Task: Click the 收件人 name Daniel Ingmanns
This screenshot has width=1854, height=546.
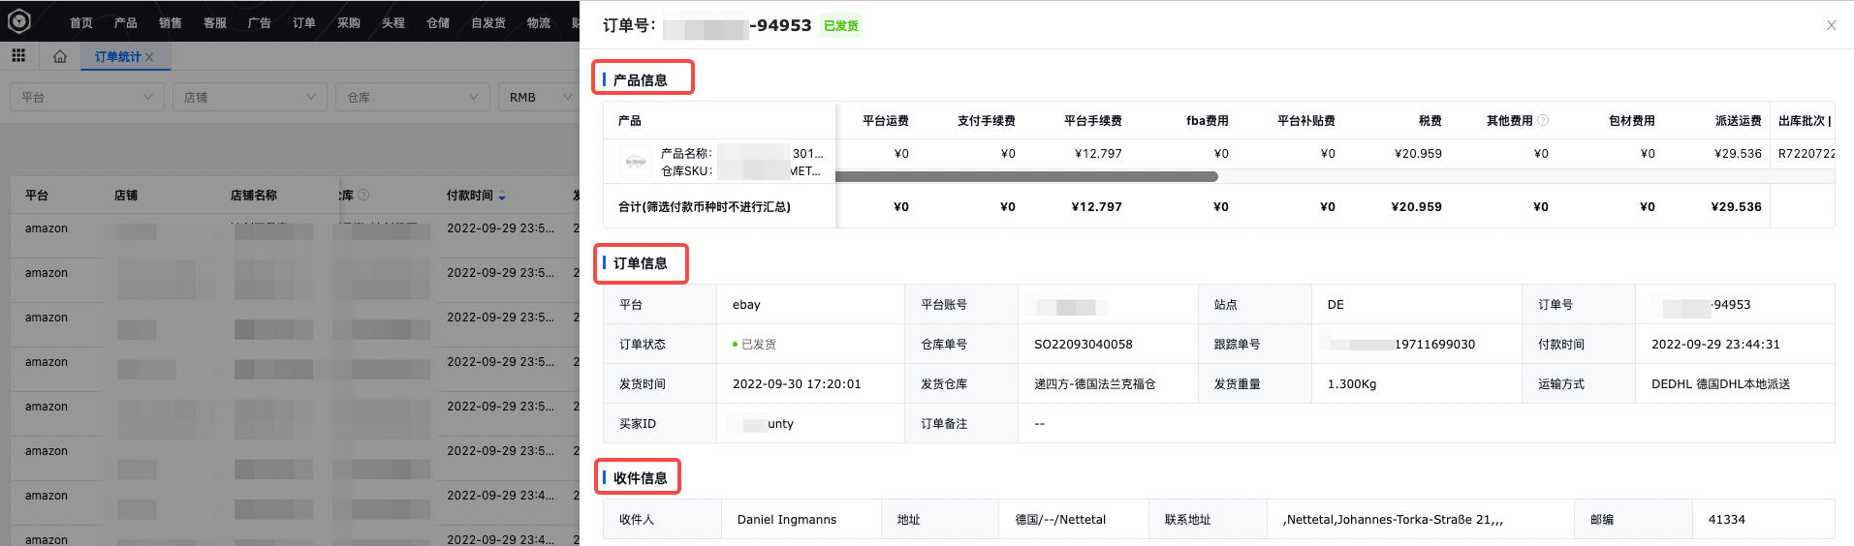Action: coord(787,520)
